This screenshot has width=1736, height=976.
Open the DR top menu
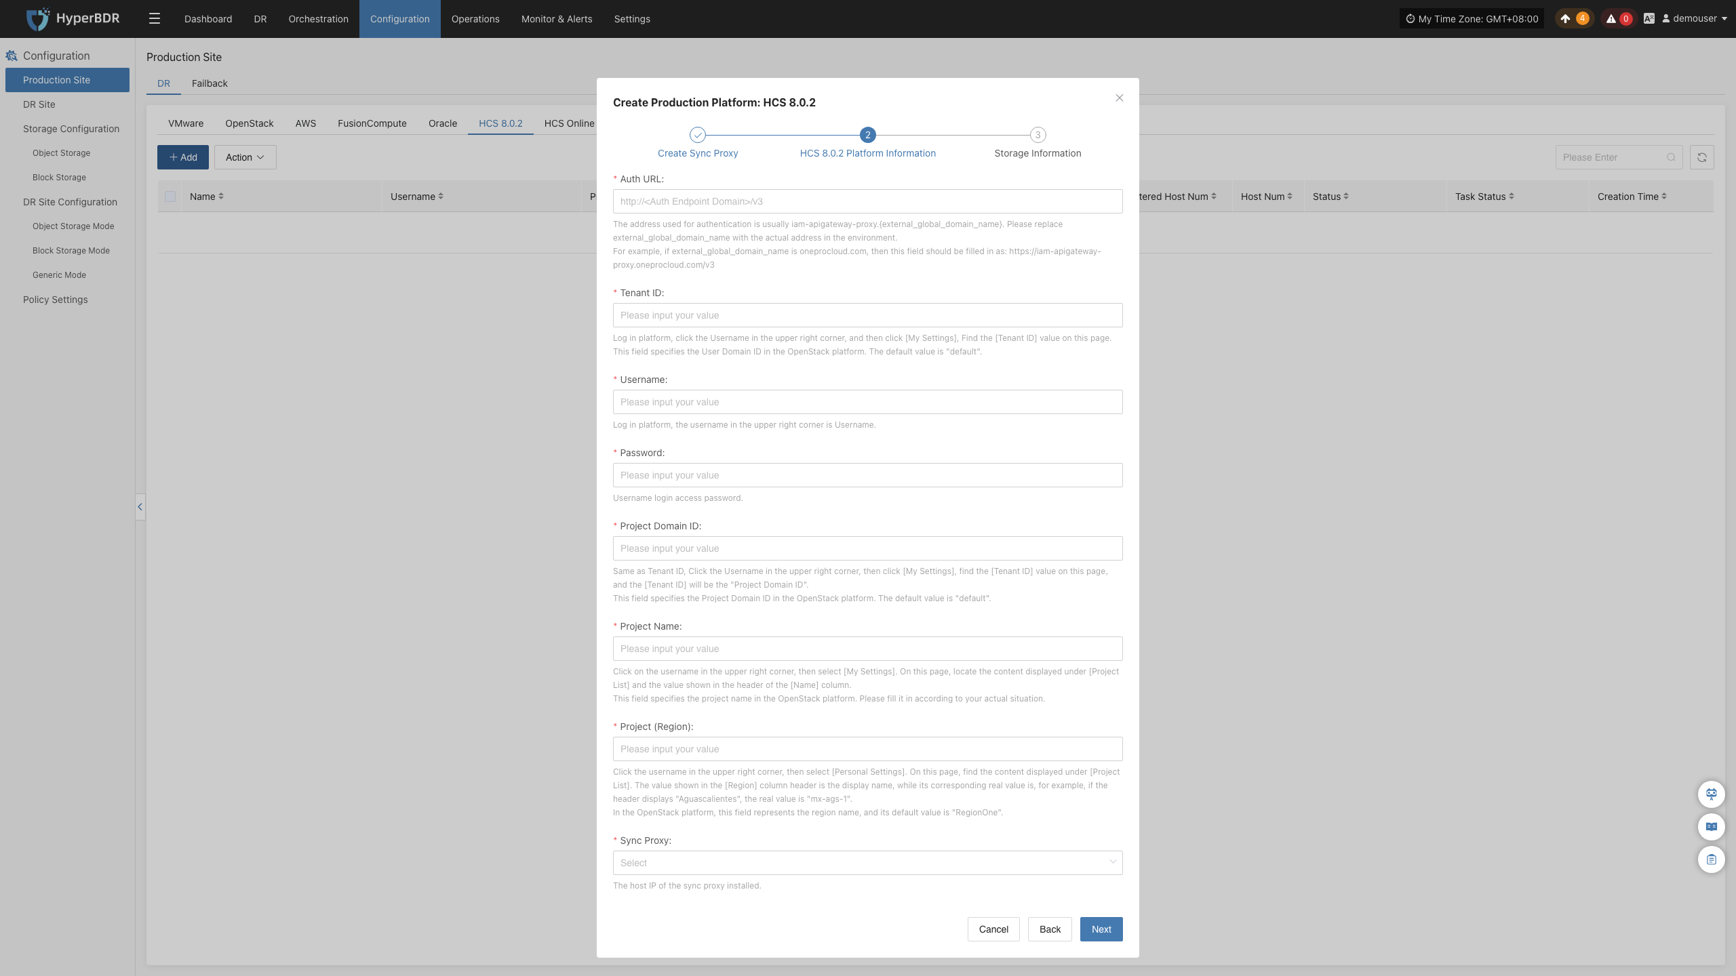pos(260,19)
